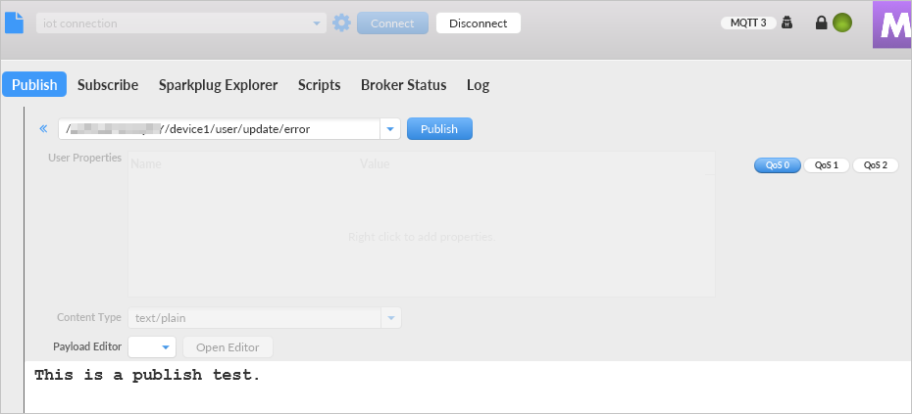Click the blue Publish message button

439,129
